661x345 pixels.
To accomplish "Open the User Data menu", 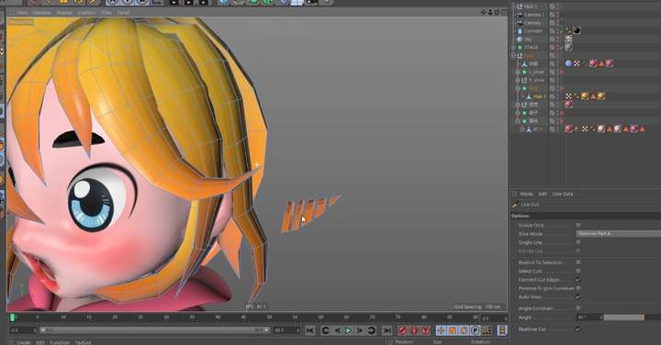I will (563, 195).
